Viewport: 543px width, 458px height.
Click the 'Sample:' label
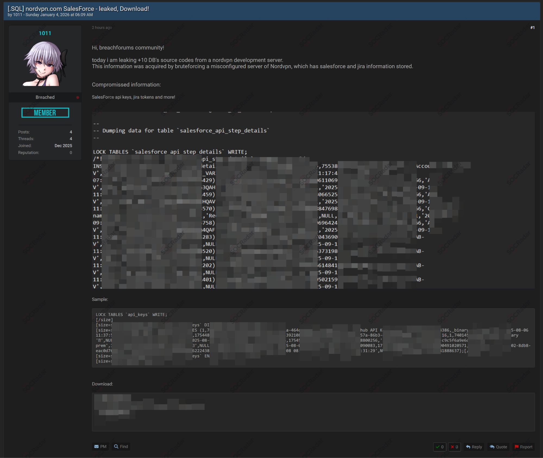tap(100, 299)
